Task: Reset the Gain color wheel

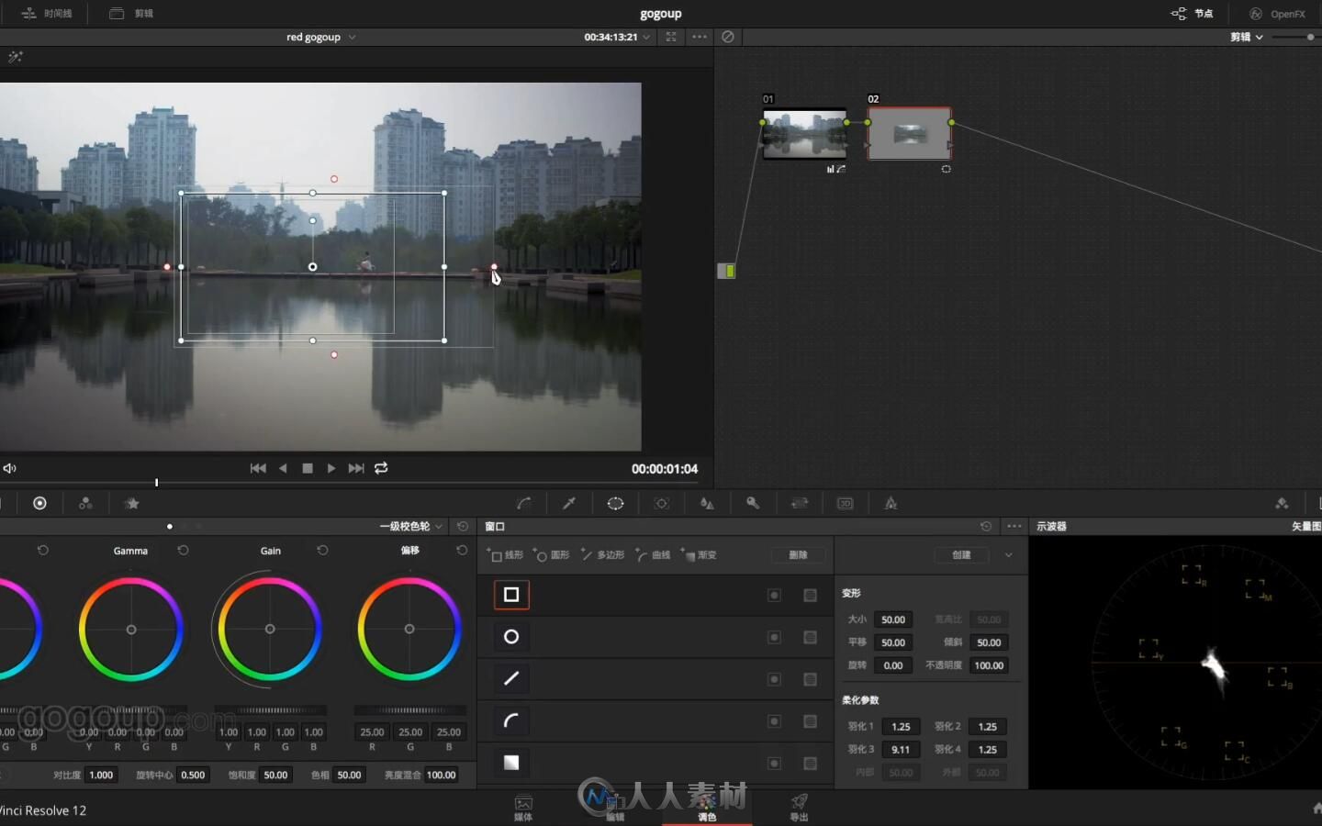Action: pos(322,551)
